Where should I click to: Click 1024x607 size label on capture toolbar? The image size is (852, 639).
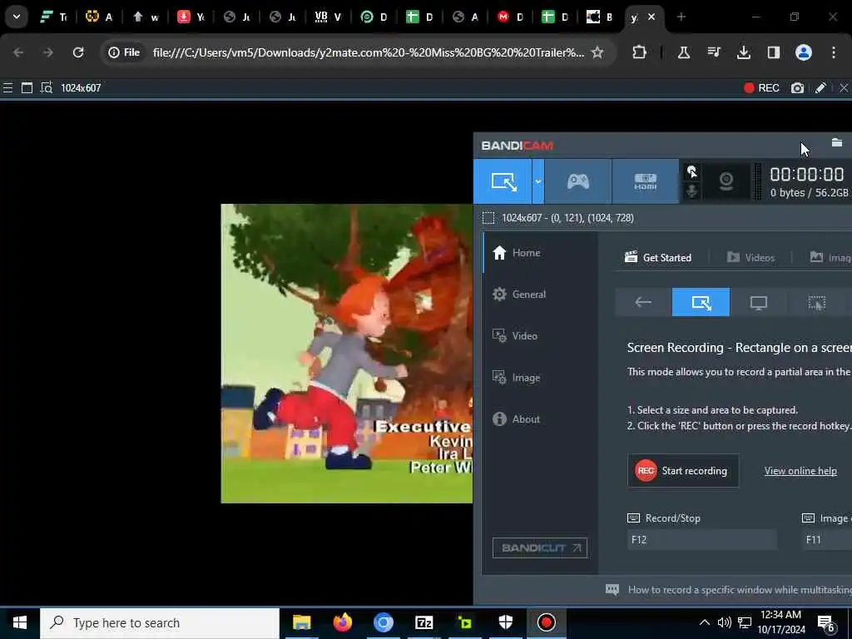(81, 88)
